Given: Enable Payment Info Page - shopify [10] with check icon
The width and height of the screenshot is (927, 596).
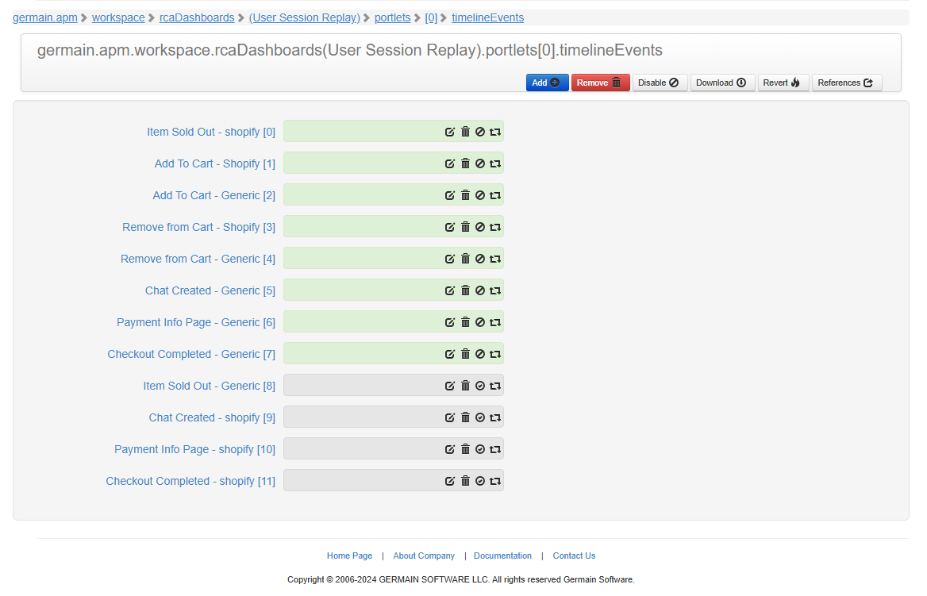Looking at the screenshot, I should pyautogui.click(x=480, y=449).
